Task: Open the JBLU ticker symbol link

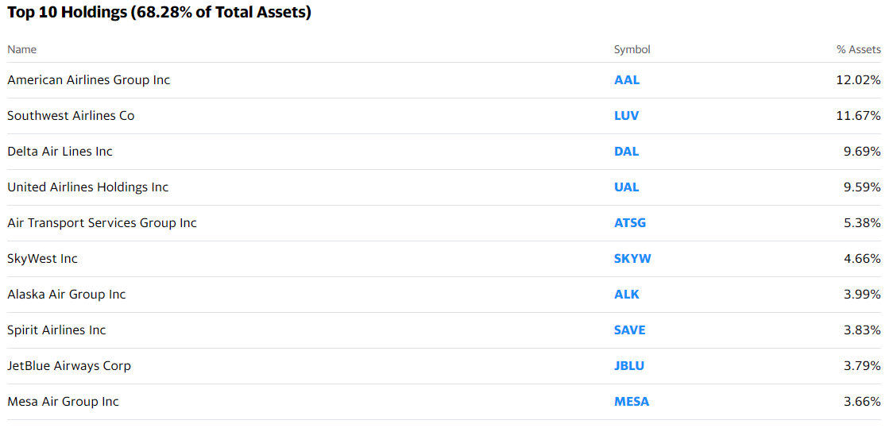Action: tap(628, 366)
